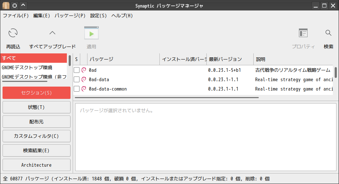The image size is (339, 184).
Task: Sort by the 最新バージョン column header
Action: [x=230, y=59]
